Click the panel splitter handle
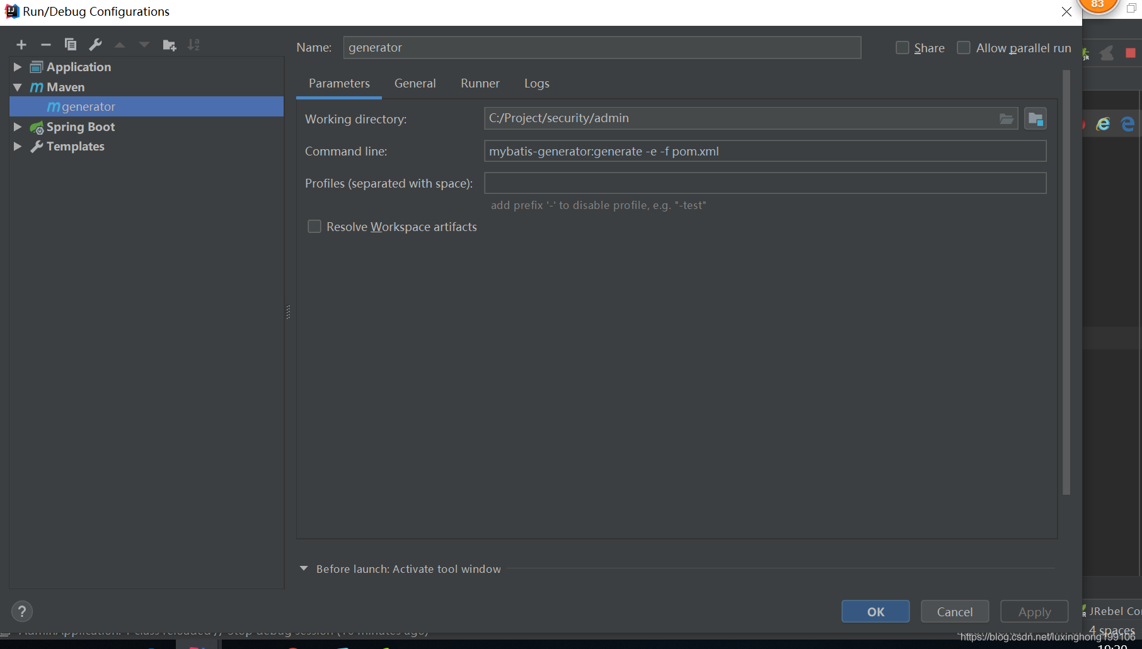The image size is (1142, 649). tap(288, 312)
